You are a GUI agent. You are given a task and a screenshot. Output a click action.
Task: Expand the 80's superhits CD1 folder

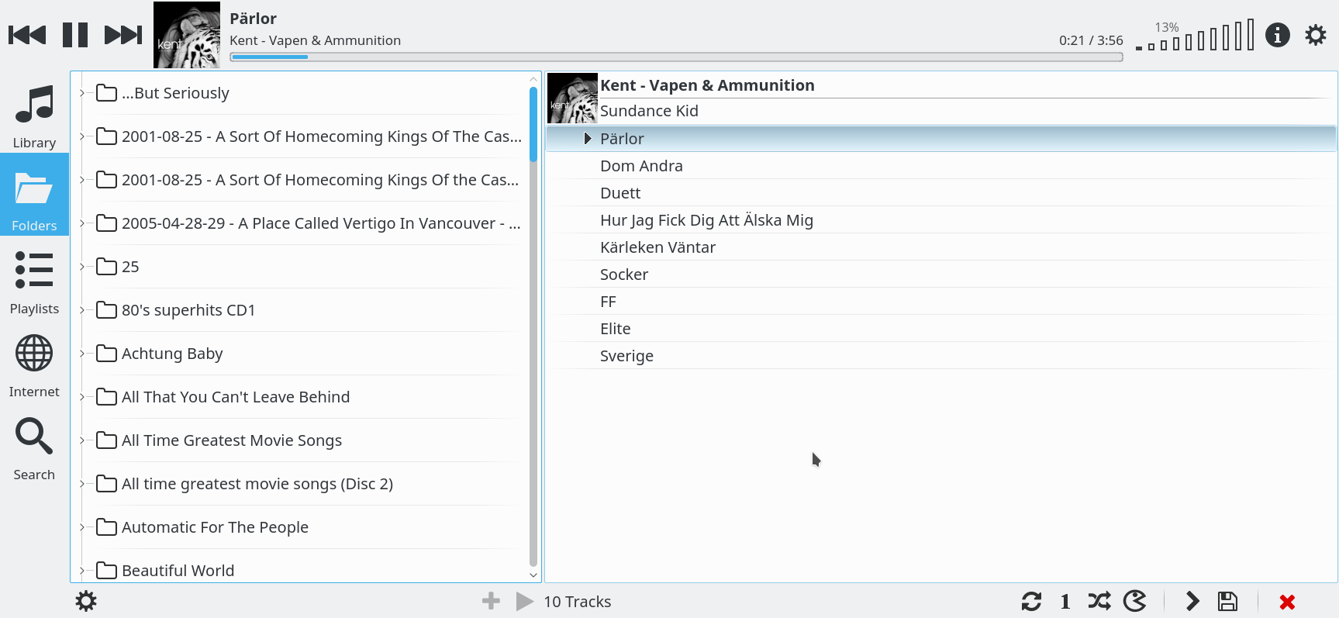(x=81, y=310)
